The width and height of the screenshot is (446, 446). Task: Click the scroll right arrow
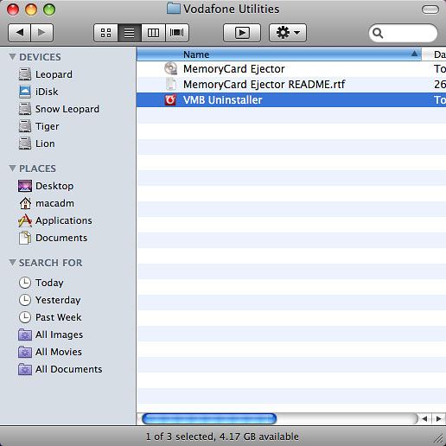pos(438,418)
